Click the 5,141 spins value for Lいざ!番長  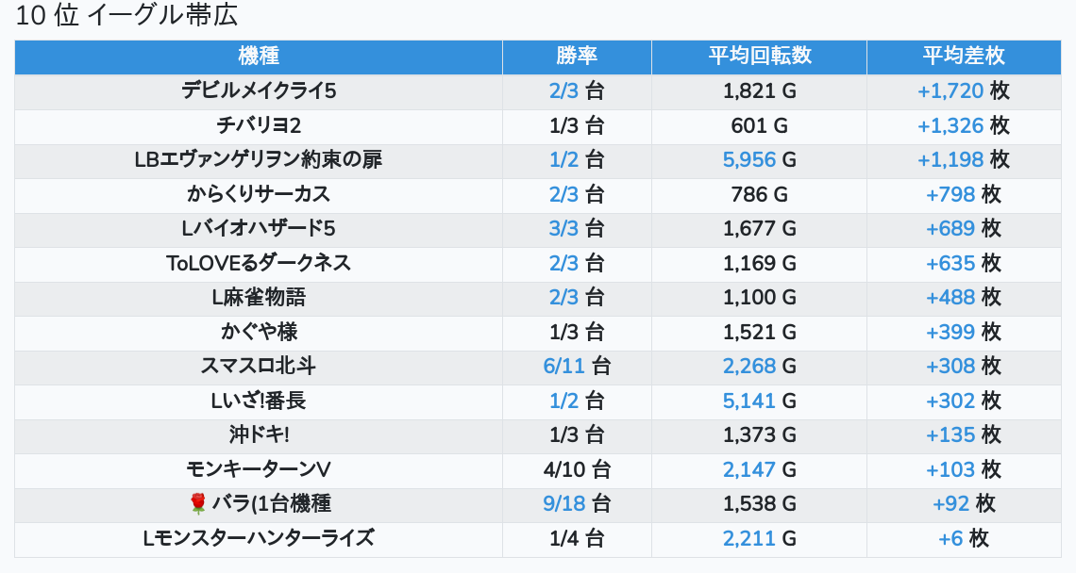coord(748,401)
